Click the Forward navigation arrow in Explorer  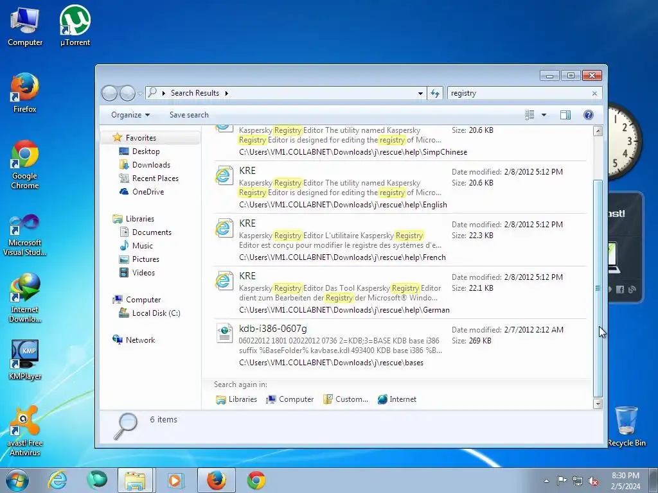pos(127,93)
